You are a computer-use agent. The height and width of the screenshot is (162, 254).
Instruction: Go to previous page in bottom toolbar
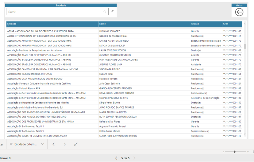point(53,144)
